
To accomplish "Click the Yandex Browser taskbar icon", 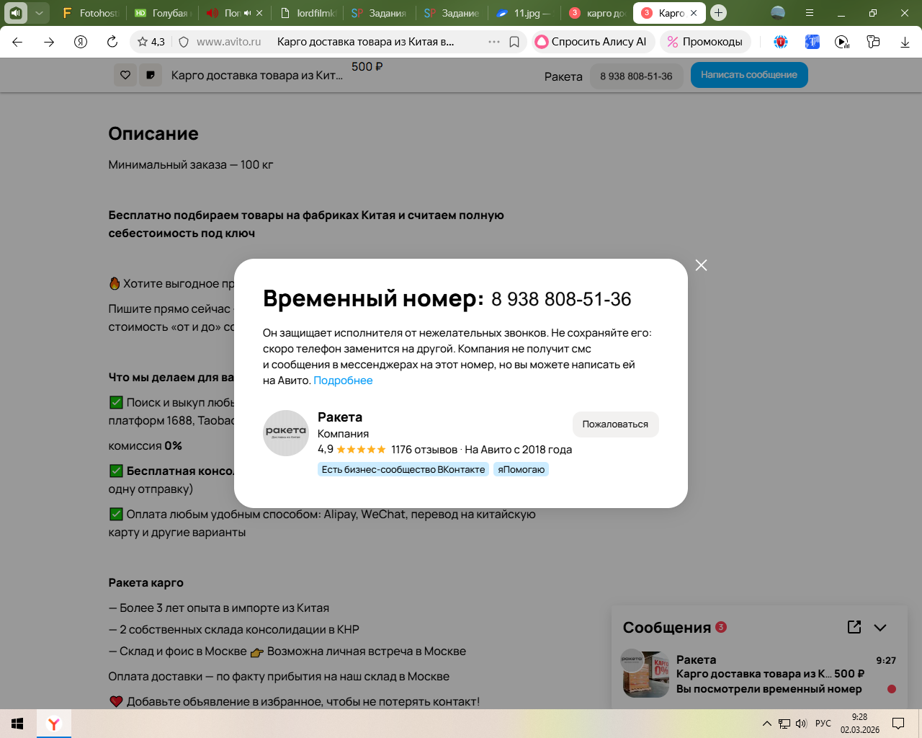I will point(54,724).
